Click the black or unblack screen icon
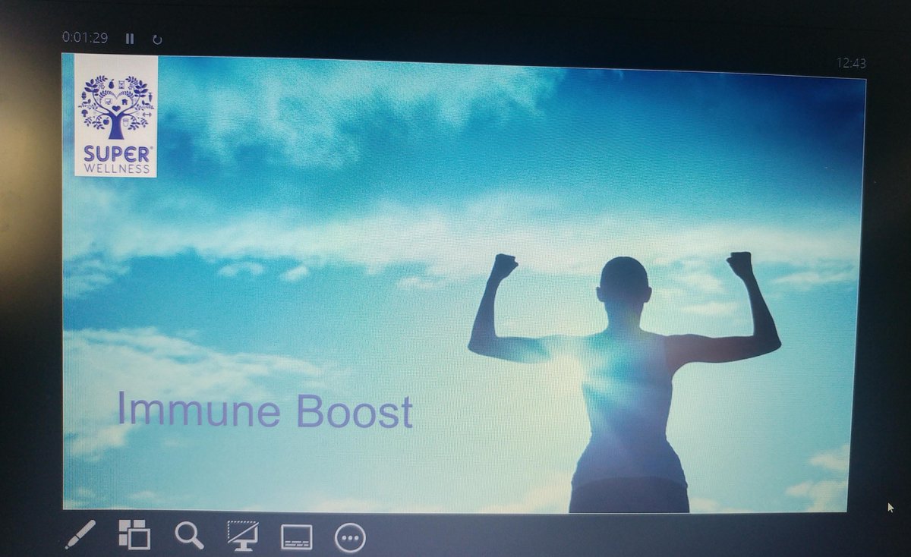 point(243,537)
